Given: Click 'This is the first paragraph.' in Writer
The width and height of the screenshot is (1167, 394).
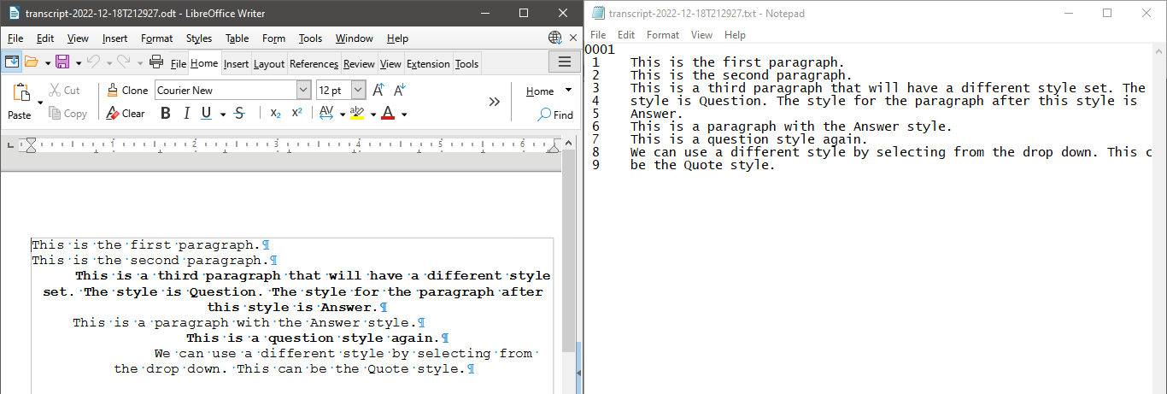Looking at the screenshot, I should coord(146,244).
